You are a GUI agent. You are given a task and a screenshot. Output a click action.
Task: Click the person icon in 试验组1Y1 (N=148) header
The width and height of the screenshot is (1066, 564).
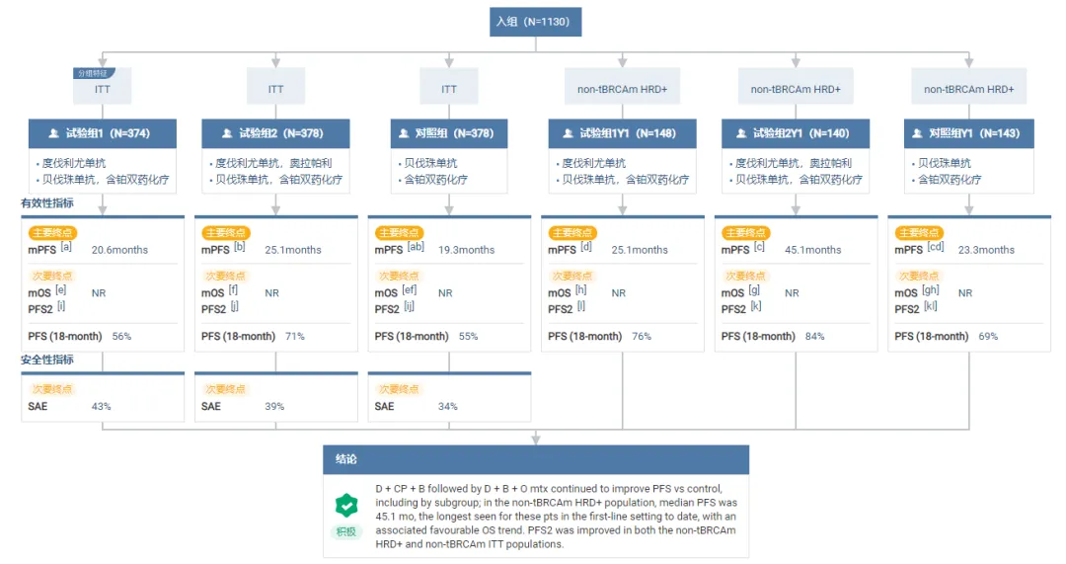tap(568, 133)
